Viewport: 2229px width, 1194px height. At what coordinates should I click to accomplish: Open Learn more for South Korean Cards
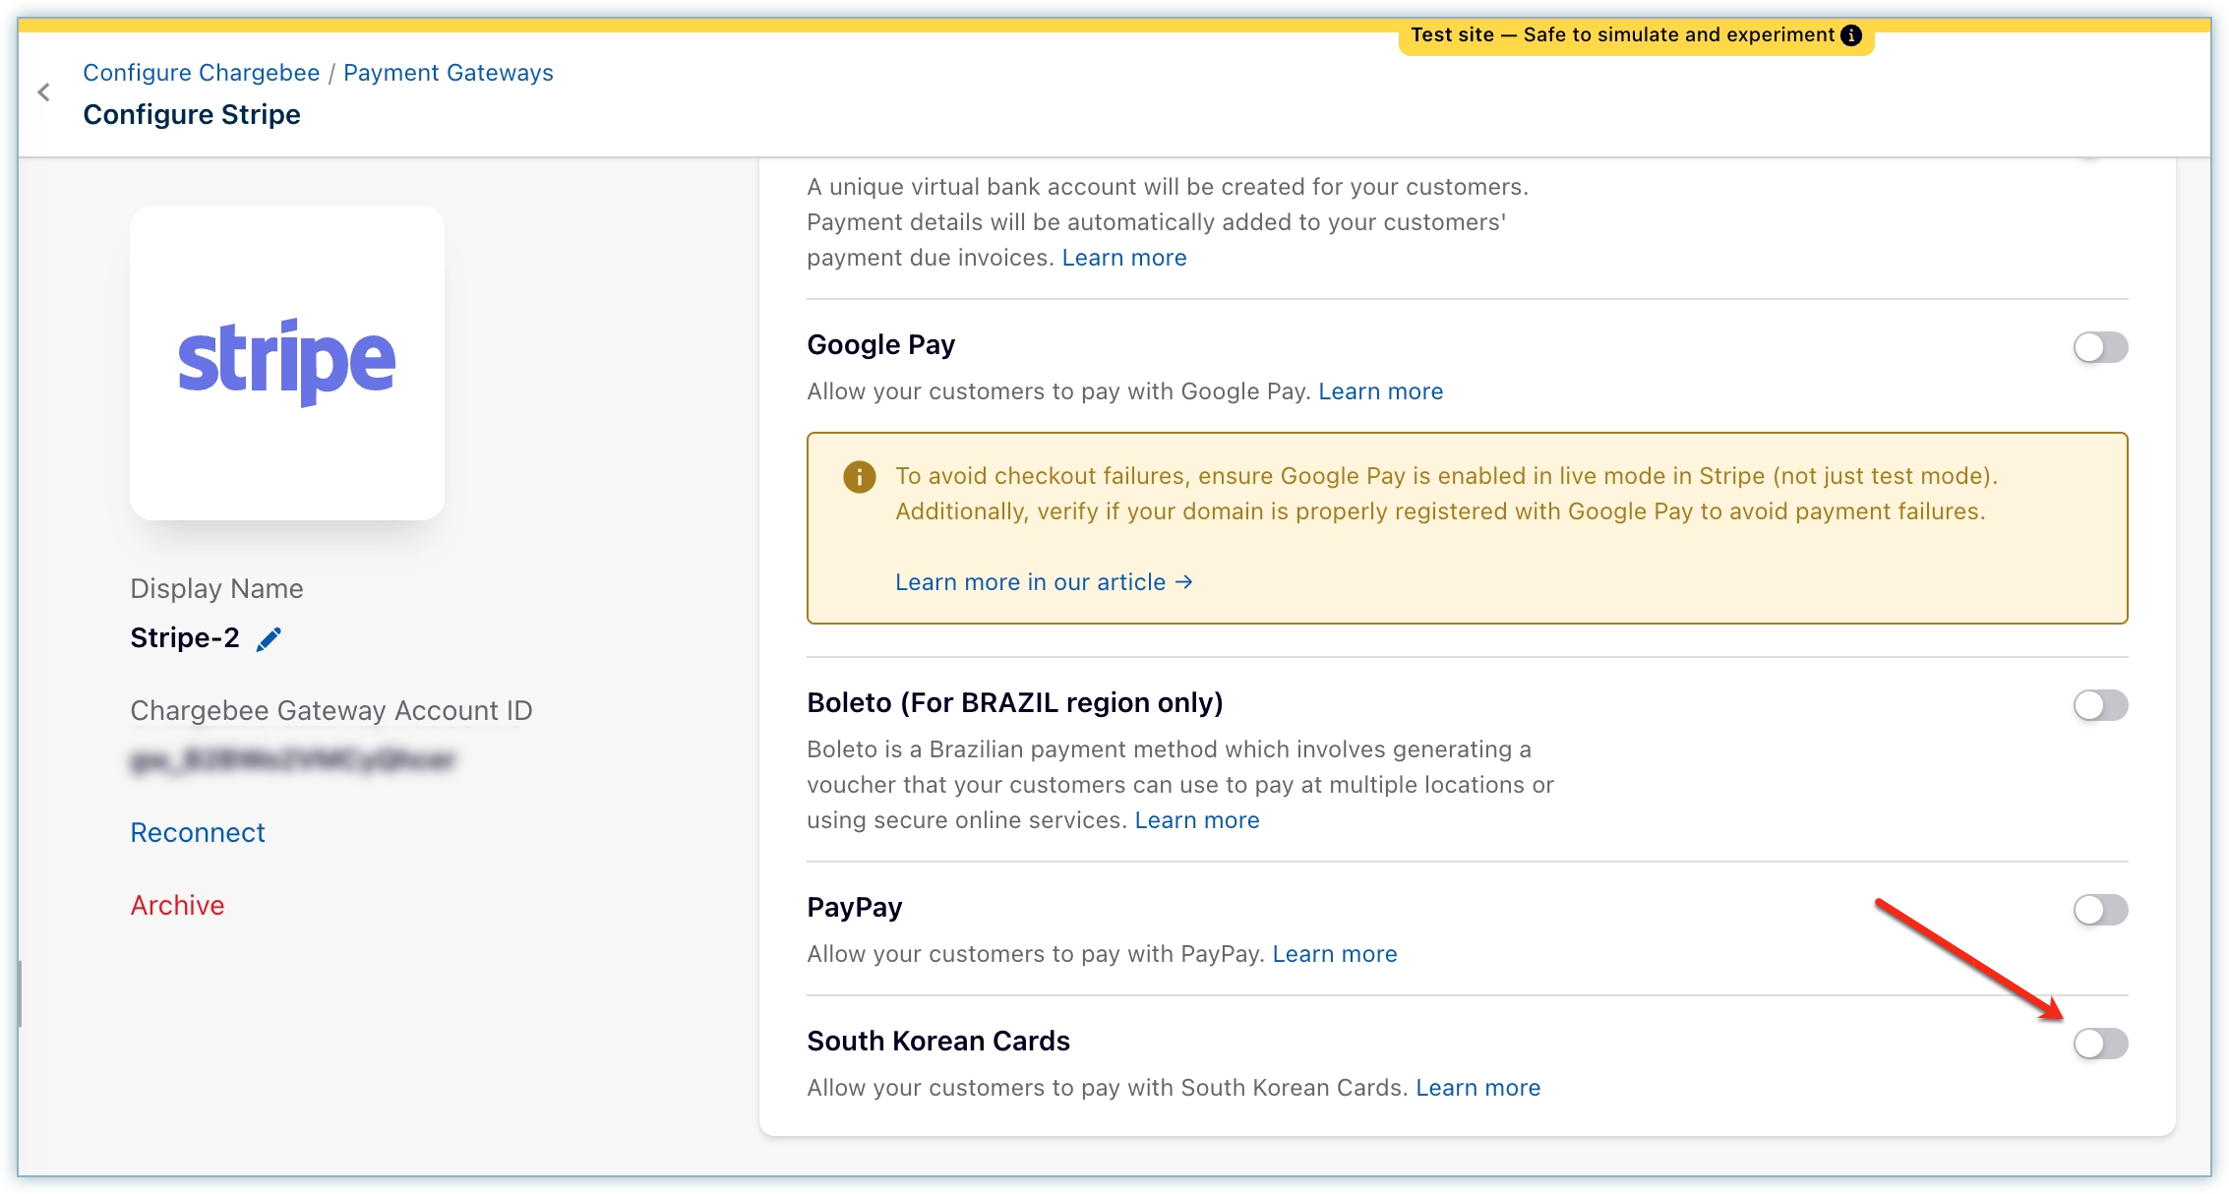click(1478, 1088)
